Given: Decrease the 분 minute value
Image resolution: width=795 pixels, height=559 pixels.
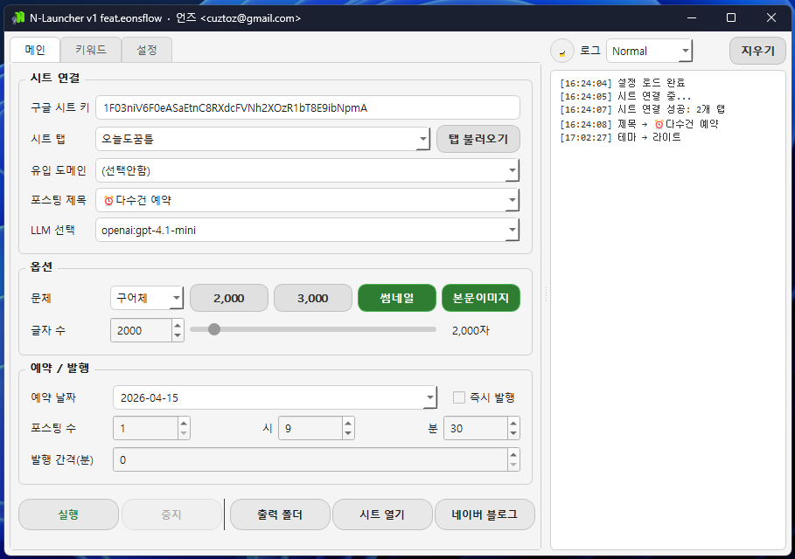Looking at the screenshot, I should click(x=513, y=434).
